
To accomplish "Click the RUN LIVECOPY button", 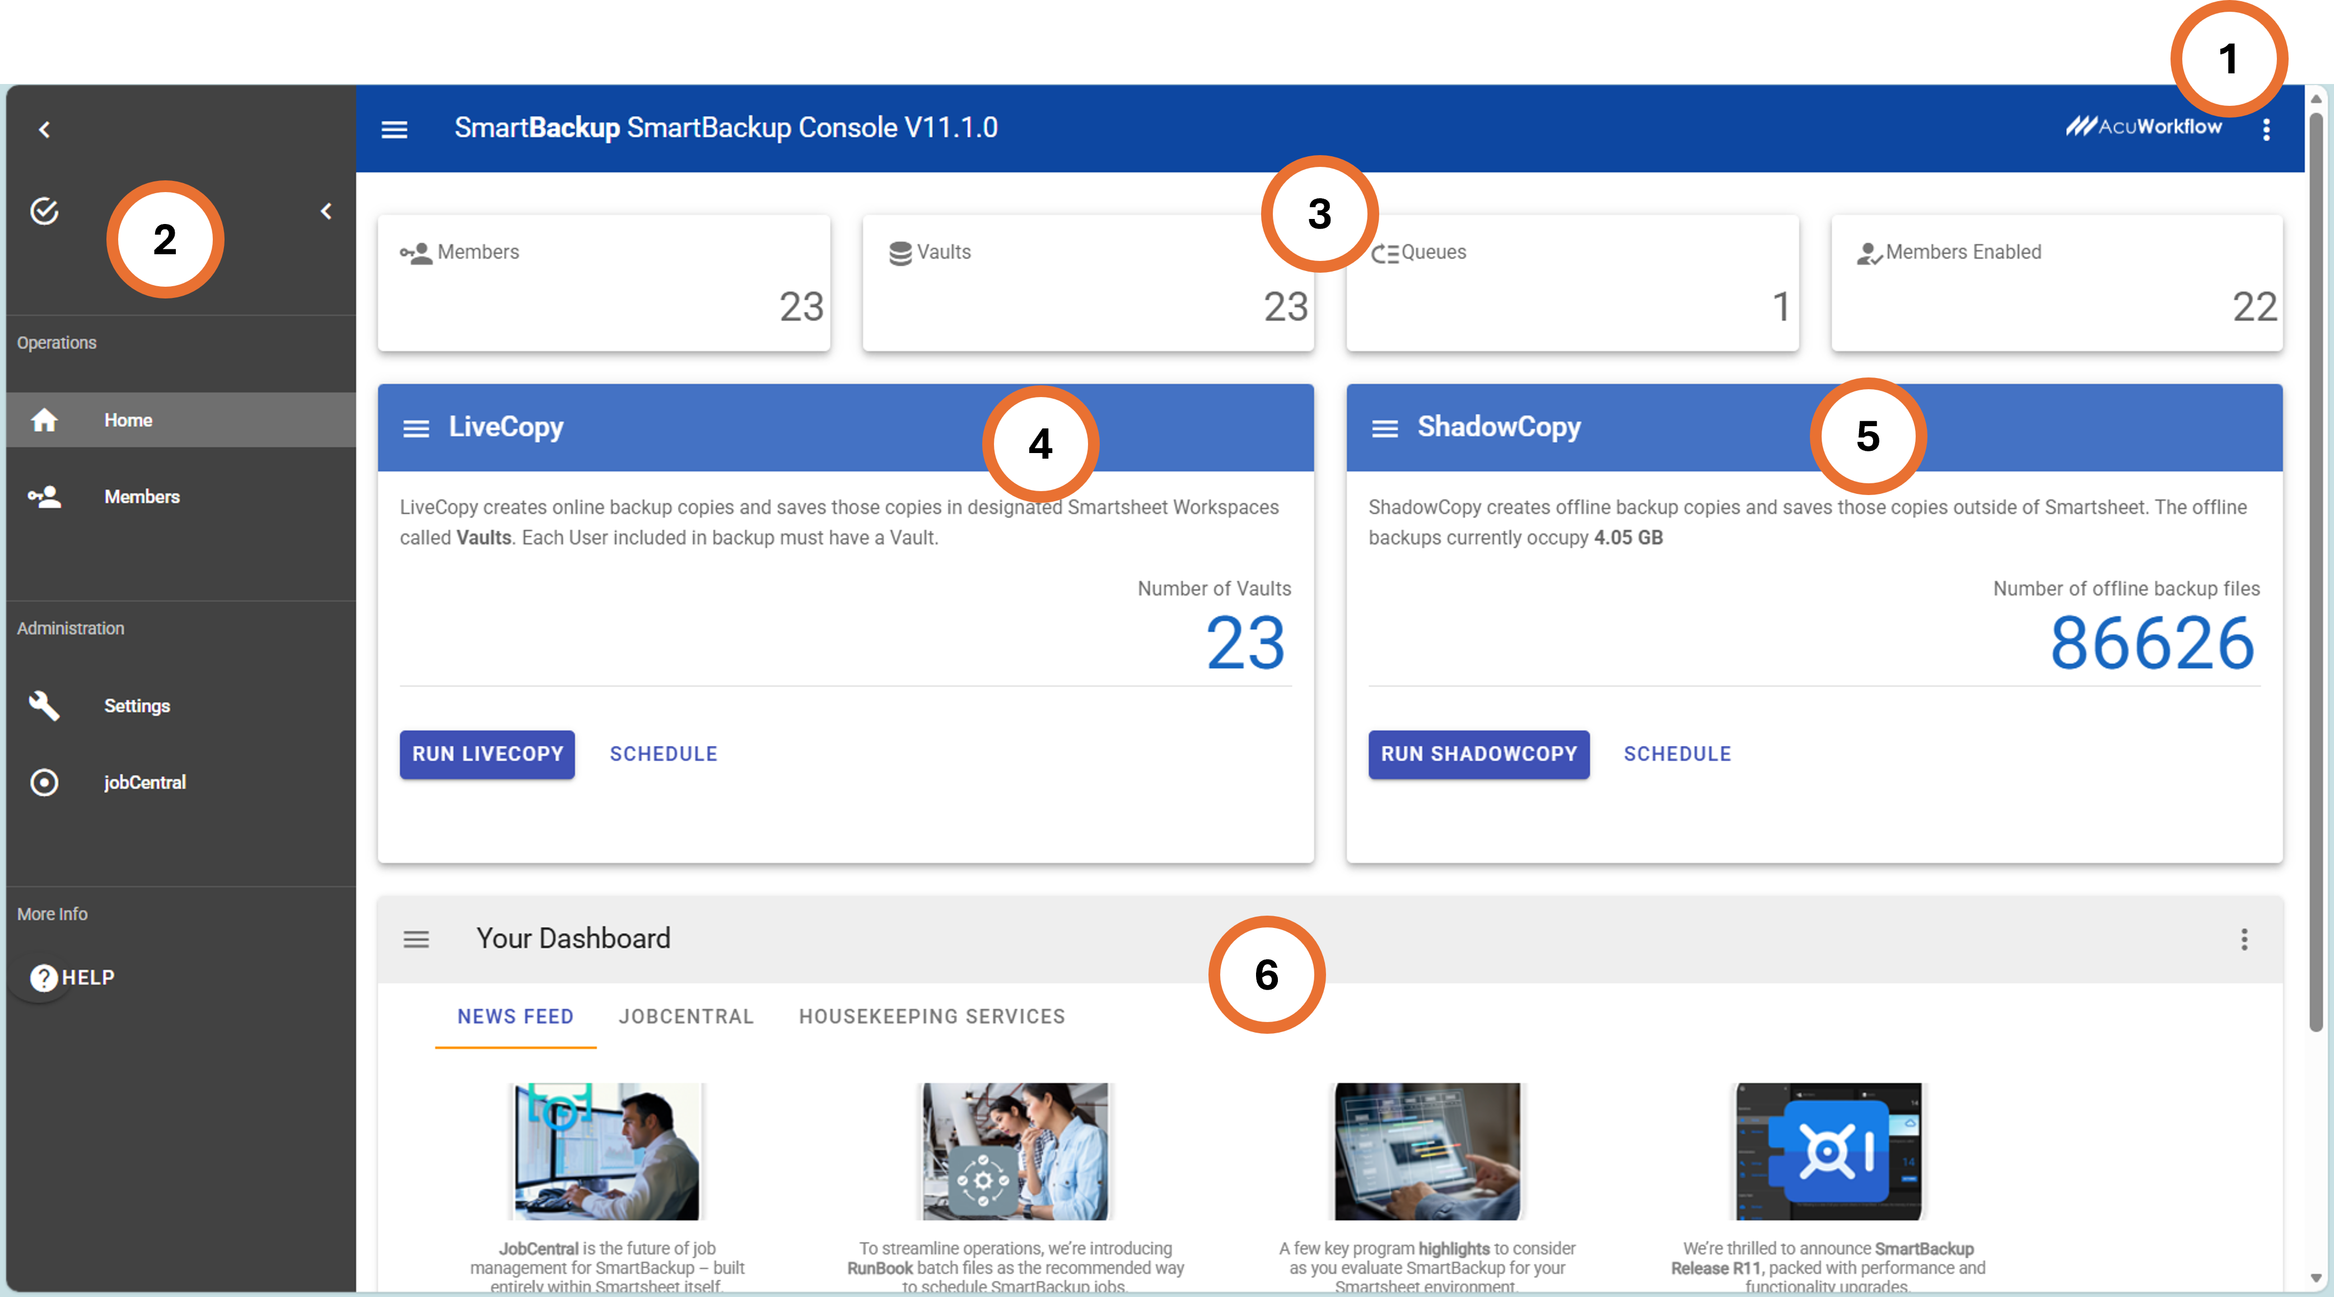I will 487,754.
